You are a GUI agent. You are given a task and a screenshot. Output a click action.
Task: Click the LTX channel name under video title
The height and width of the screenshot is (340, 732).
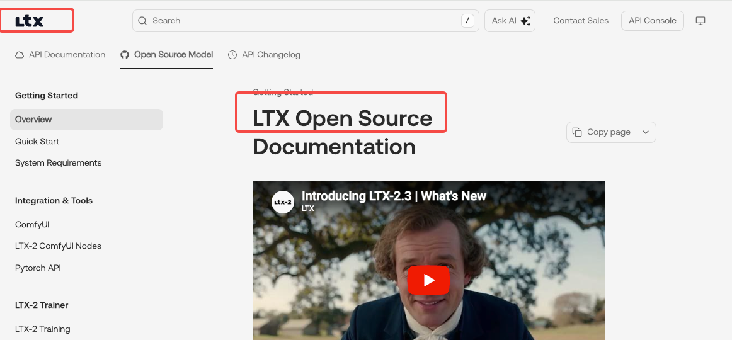coord(308,208)
